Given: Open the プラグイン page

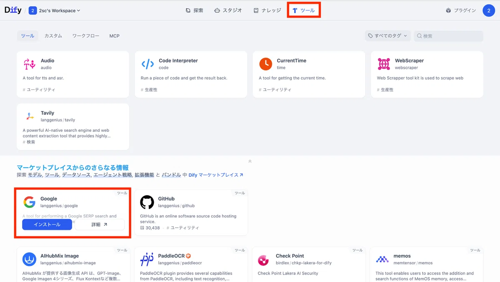Looking at the screenshot, I should coord(461,10).
